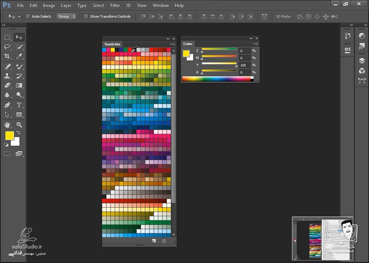Toggle Quick Mask mode

[7, 154]
